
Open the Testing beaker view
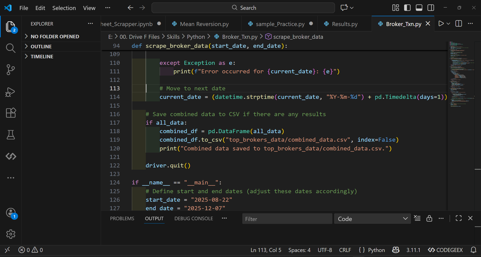click(11, 135)
